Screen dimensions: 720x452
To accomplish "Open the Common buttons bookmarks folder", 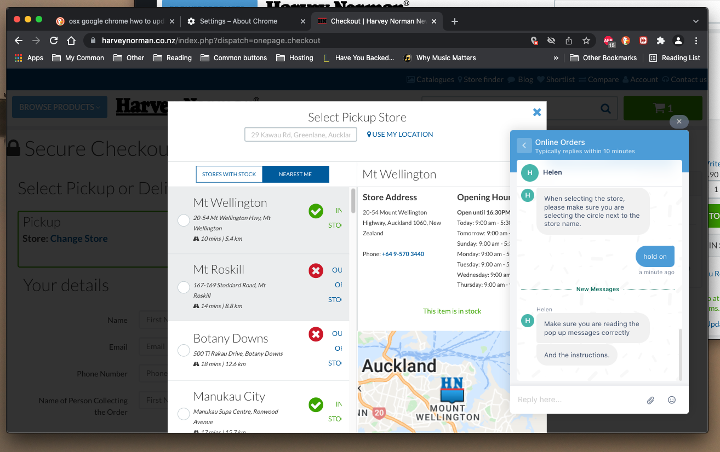I will click(x=234, y=57).
